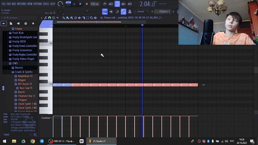Open the Pattern 3 selector
258x145 pixels.
164,12
